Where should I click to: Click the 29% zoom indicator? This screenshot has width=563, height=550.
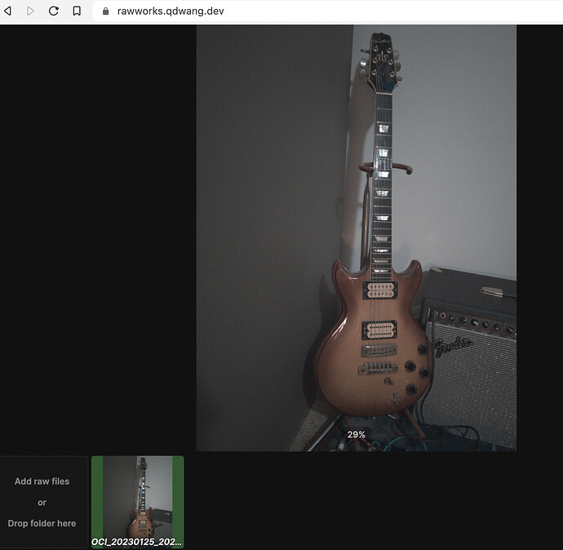tap(356, 434)
